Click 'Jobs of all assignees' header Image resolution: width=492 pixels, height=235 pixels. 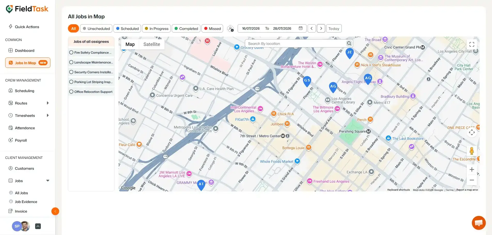coord(91,42)
